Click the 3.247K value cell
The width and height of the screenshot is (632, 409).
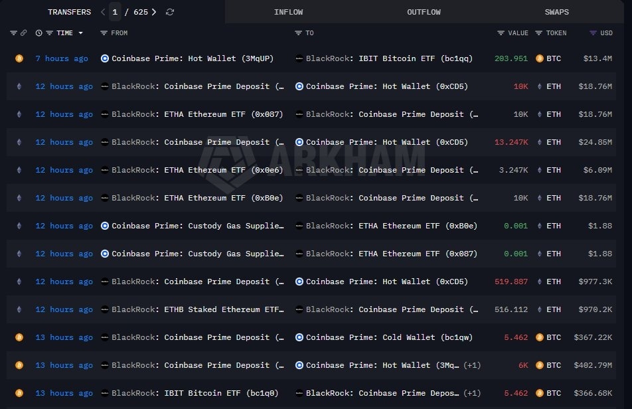[513, 170]
